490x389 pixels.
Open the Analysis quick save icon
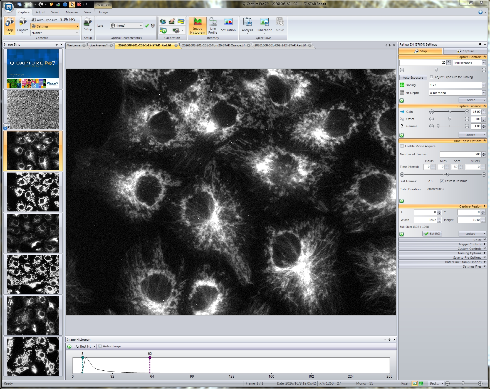click(x=247, y=26)
